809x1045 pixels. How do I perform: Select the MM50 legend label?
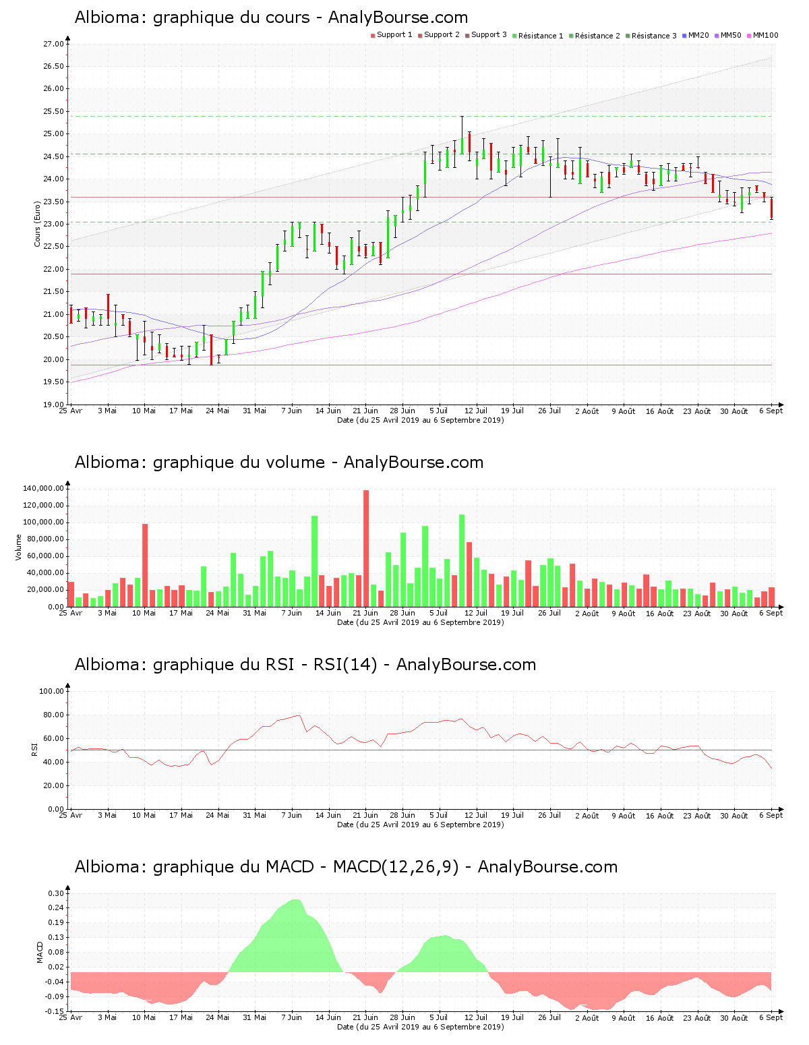[731, 35]
